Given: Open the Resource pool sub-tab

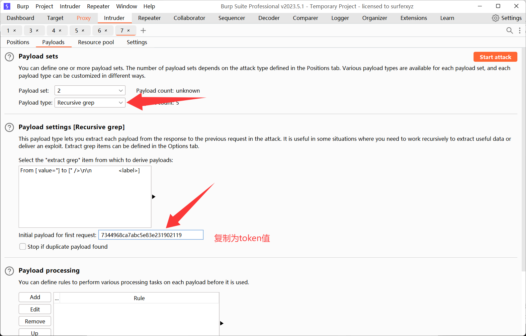Looking at the screenshot, I should 96,42.
